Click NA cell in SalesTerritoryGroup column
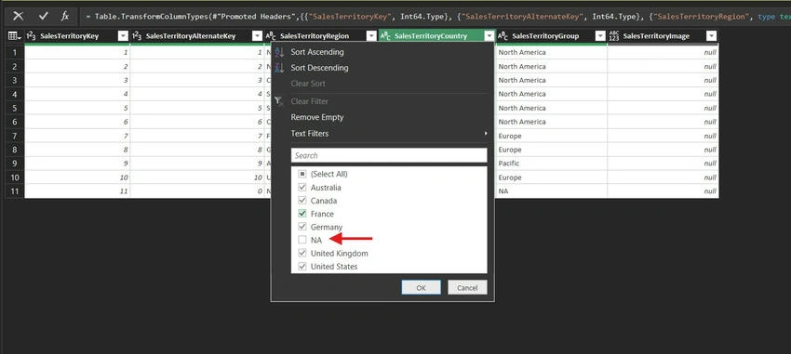791x354 pixels. (552, 191)
